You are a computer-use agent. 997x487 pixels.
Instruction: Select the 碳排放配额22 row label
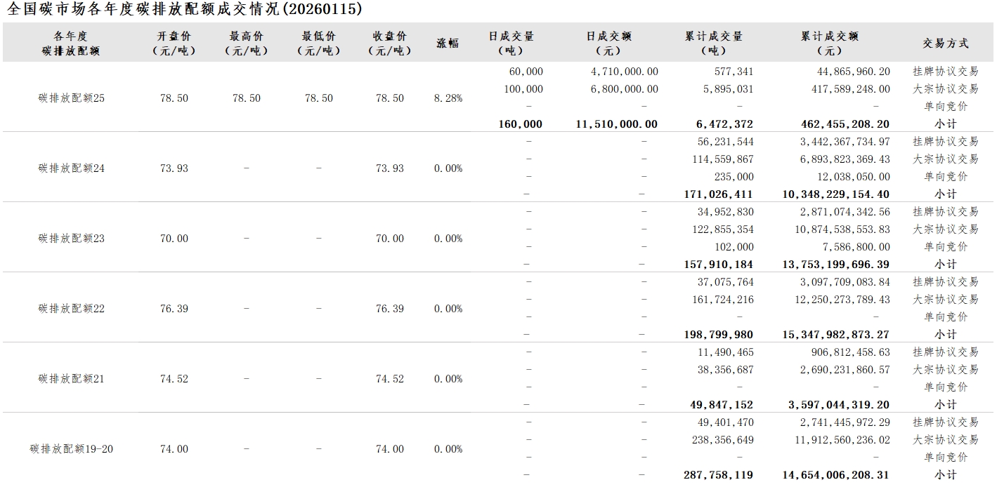click(x=71, y=309)
